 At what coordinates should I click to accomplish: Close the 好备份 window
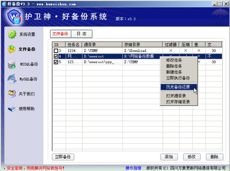(x=226, y=4)
